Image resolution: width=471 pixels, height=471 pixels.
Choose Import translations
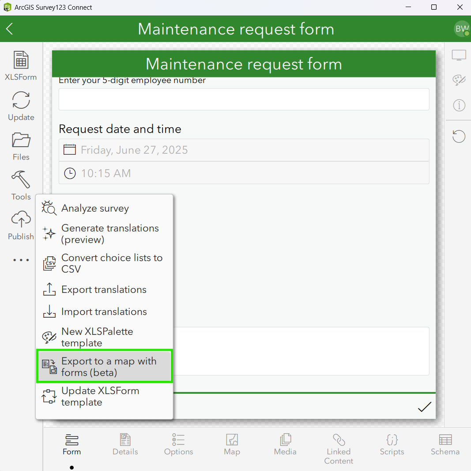(104, 311)
